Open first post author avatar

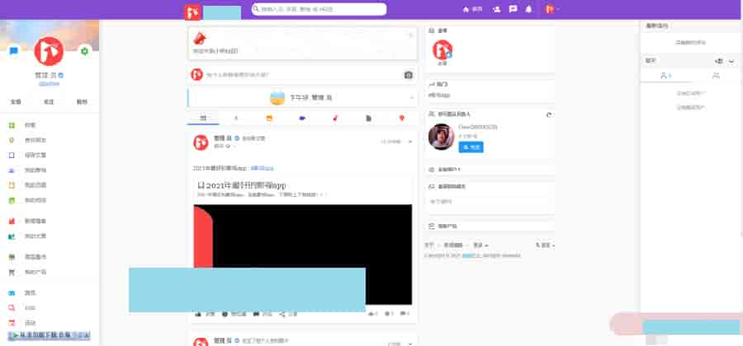coord(201,143)
